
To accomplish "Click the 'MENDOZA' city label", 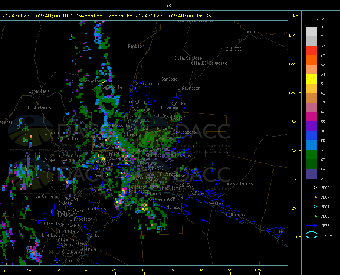I will (x=102, y=138).
